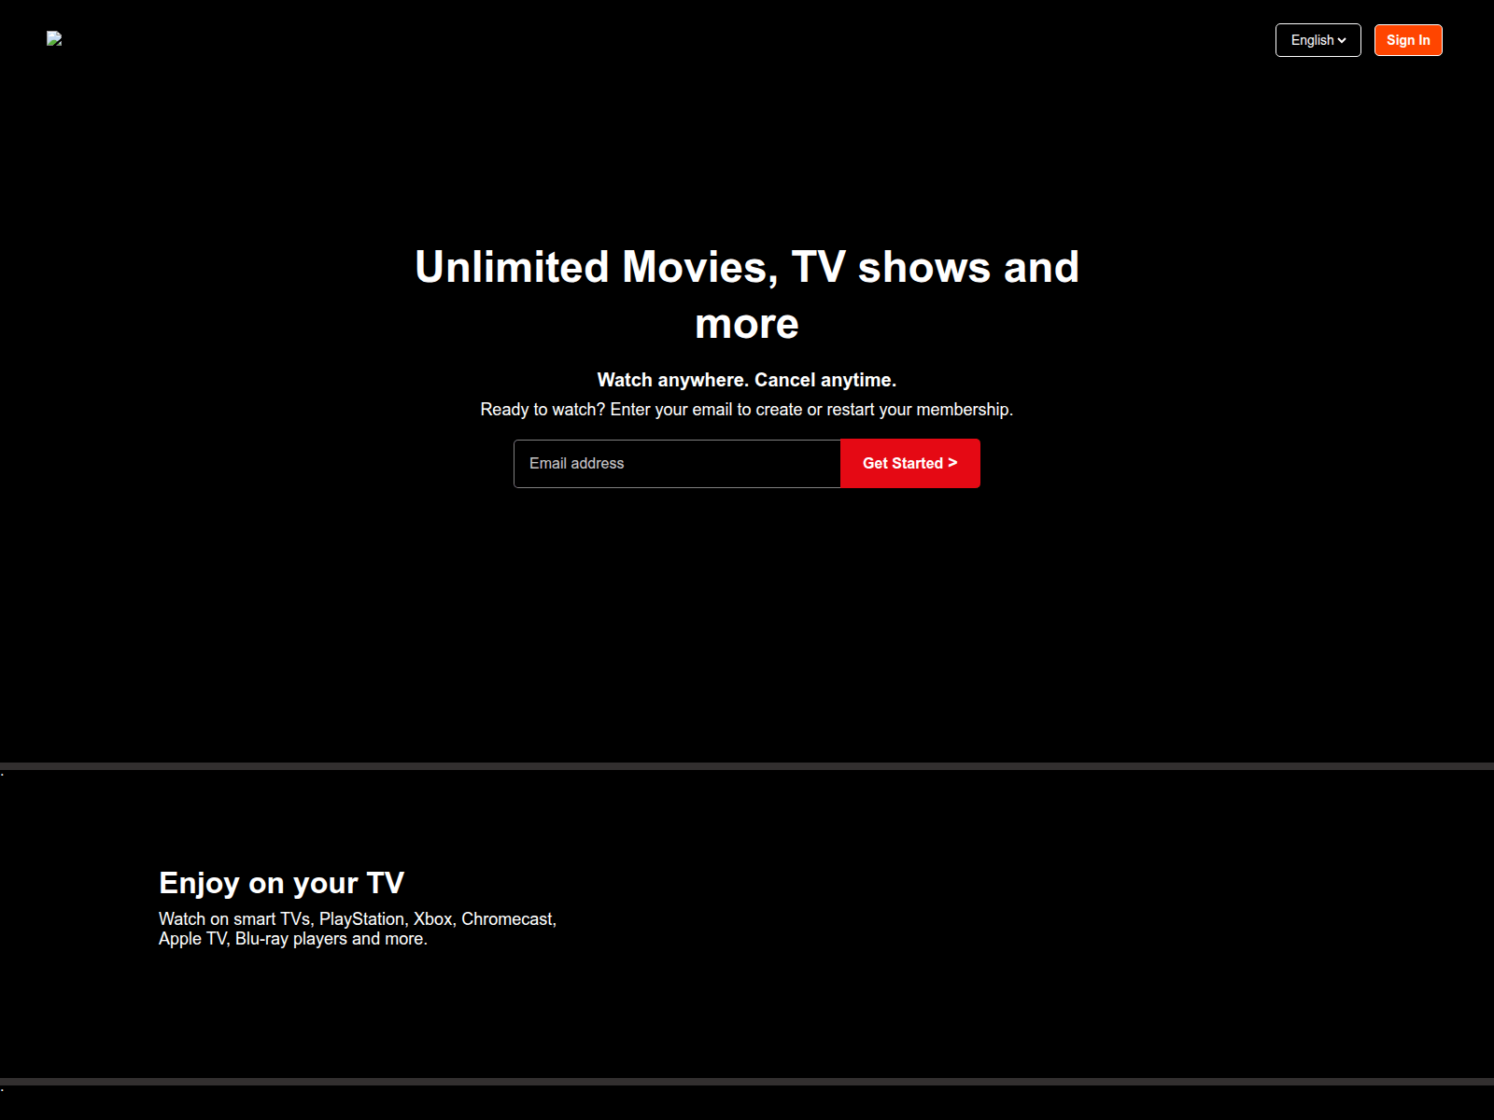Click the small dot under the second divider
Viewport: 1494px width, 1120px height.
[3, 1090]
